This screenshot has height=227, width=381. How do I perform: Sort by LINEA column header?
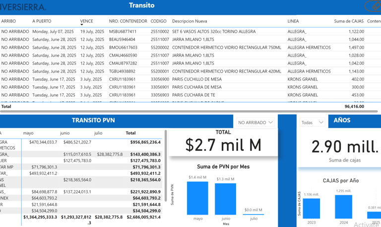tap(293, 21)
